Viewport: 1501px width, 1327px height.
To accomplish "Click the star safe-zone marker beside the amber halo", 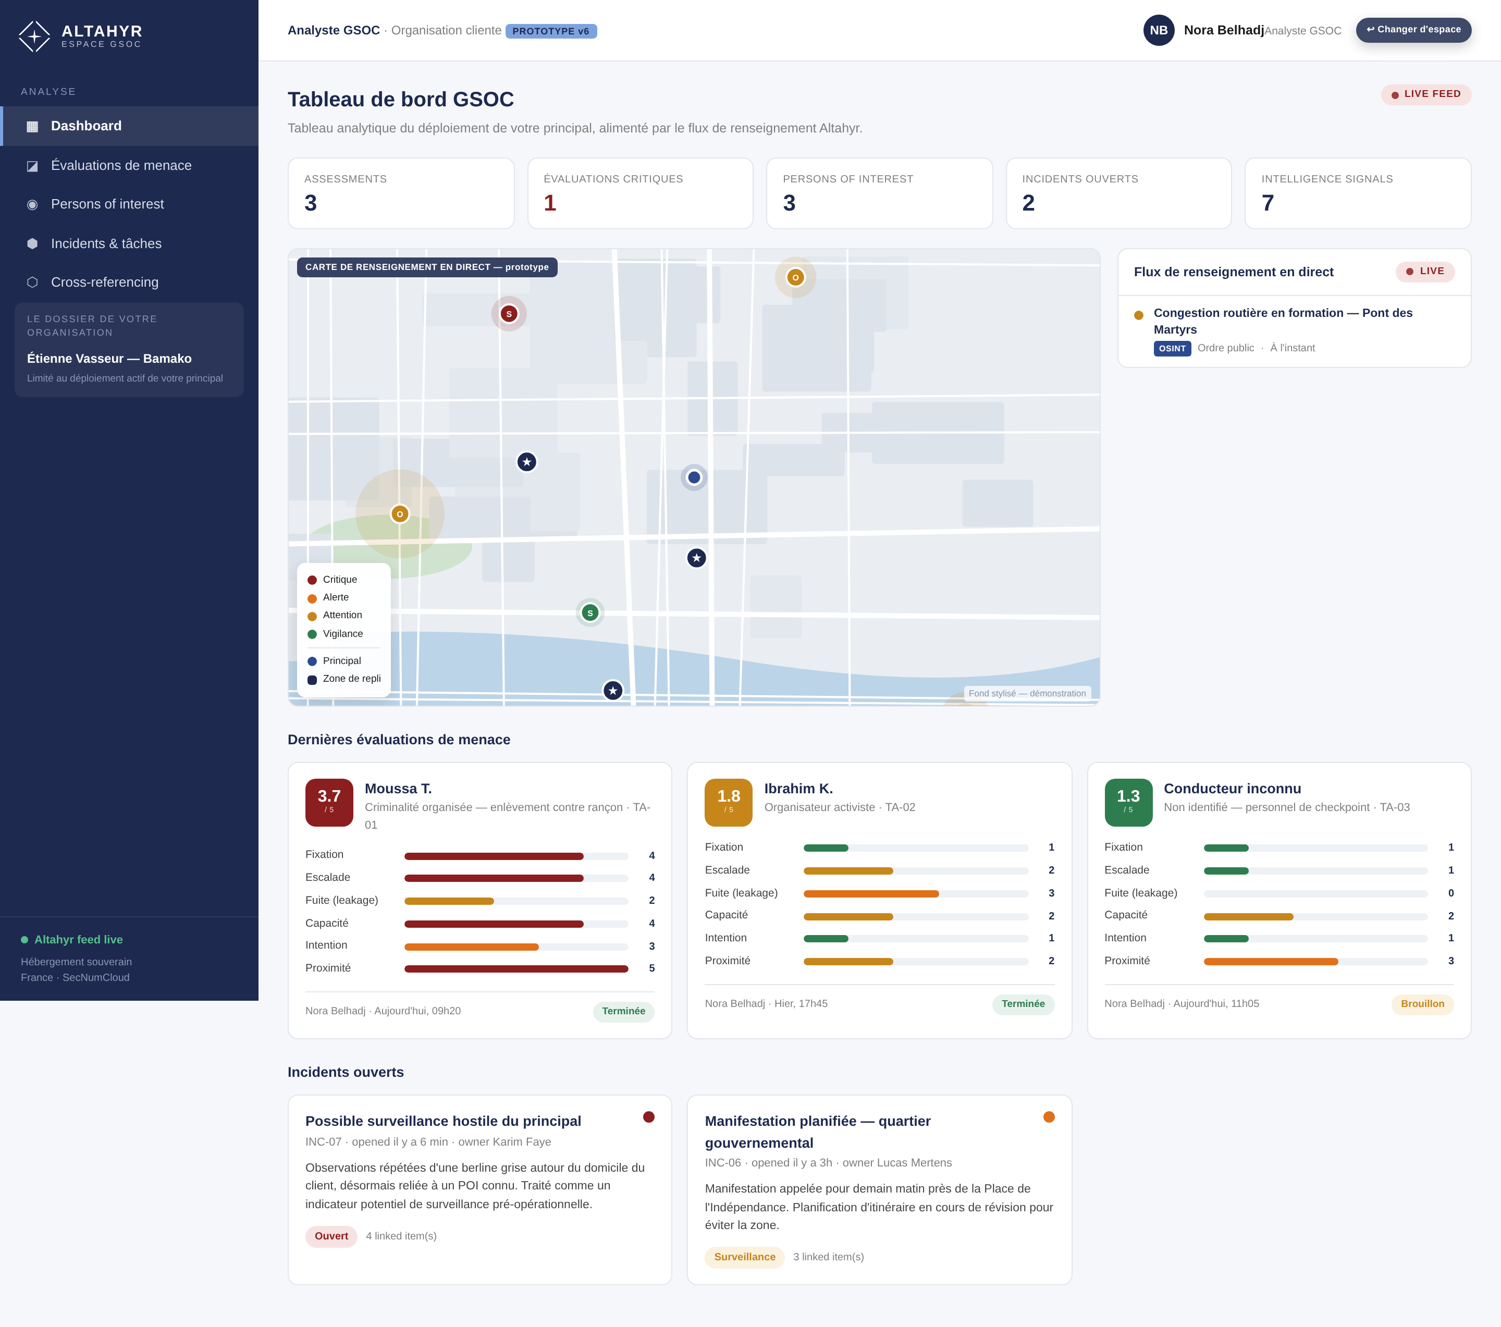I will coord(526,462).
